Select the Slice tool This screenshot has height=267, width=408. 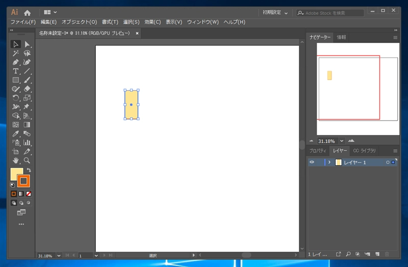coord(27,151)
